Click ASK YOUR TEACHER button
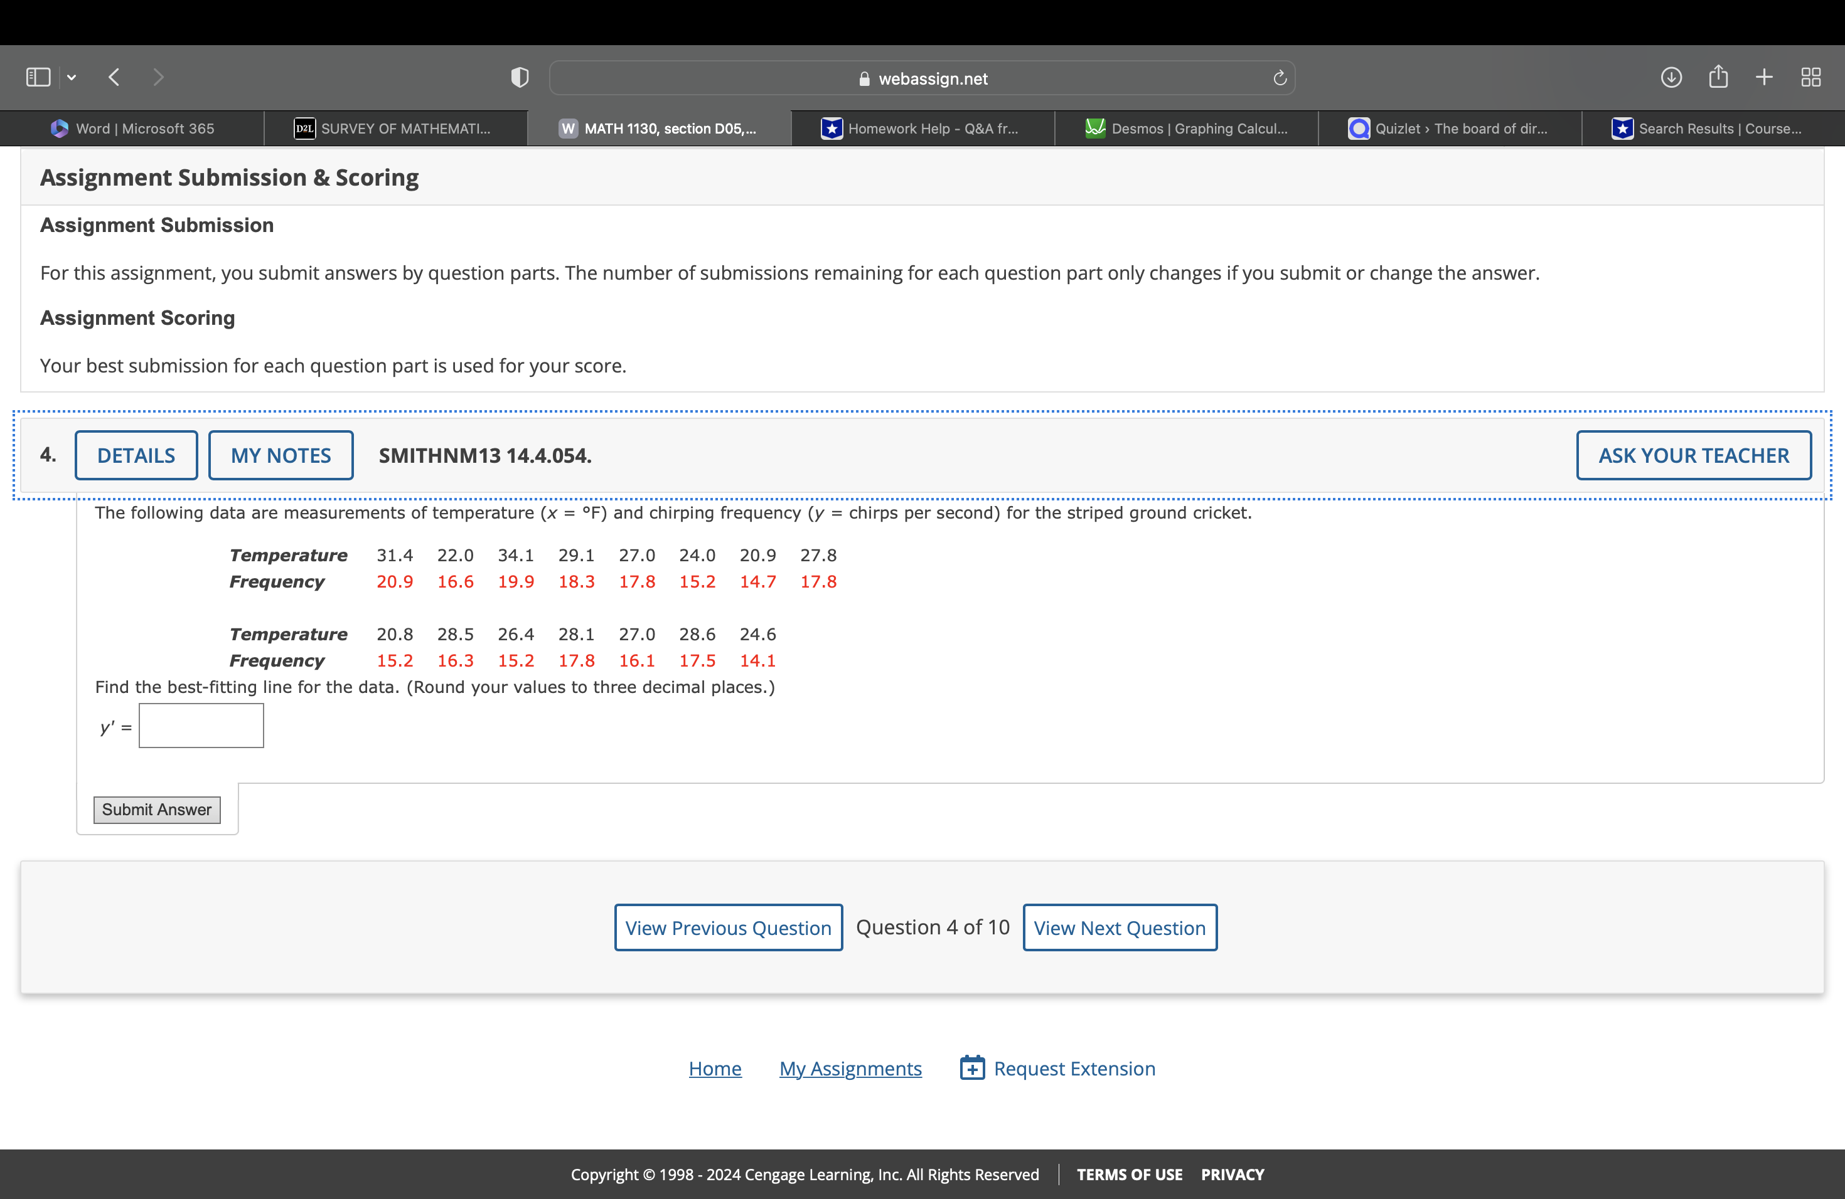This screenshot has height=1199, width=1845. click(x=1692, y=456)
